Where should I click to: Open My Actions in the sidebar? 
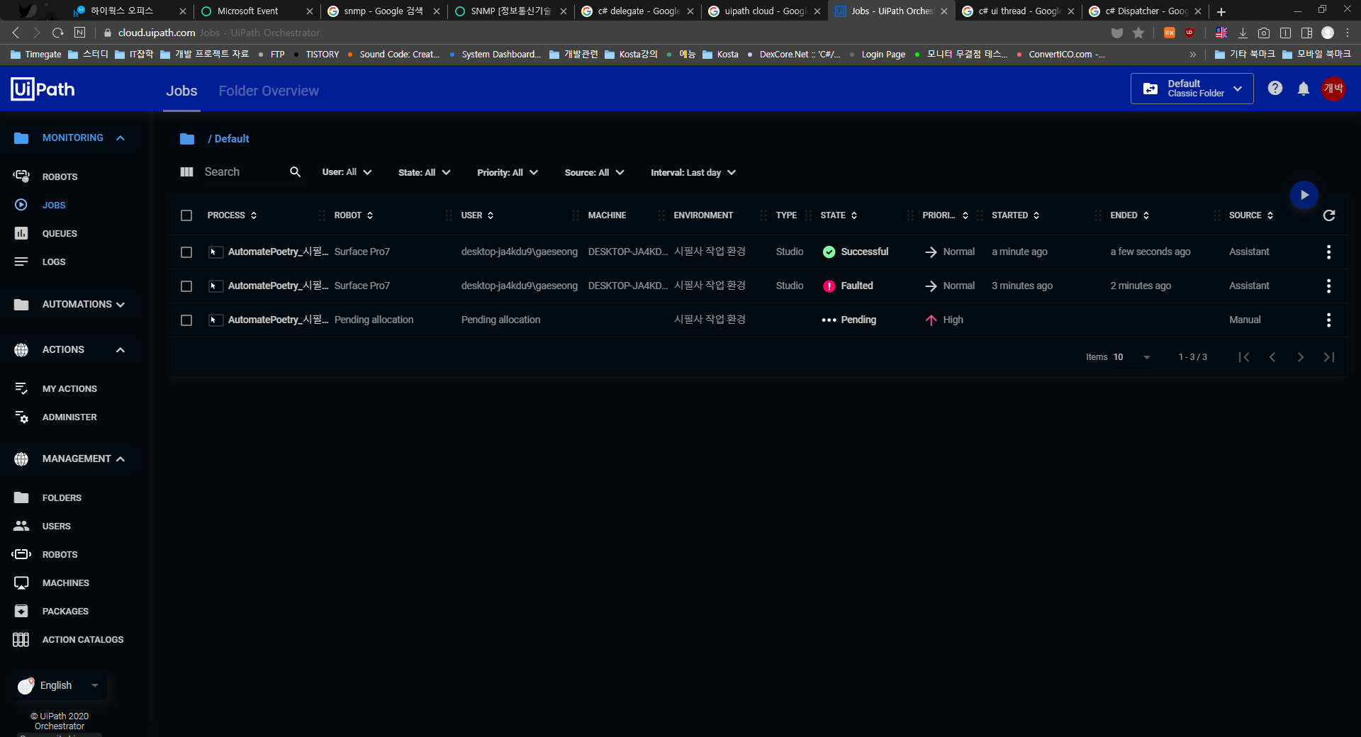pyautogui.click(x=69, y=388)
